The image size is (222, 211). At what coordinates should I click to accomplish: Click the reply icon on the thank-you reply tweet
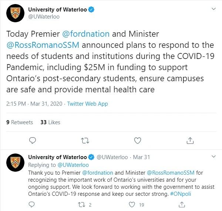pos(31,205)
